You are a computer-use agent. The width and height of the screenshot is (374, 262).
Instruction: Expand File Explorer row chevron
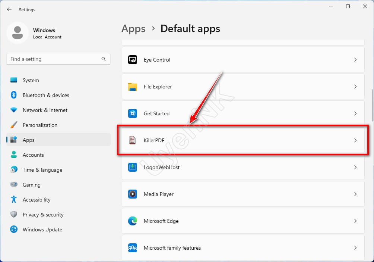355,87
